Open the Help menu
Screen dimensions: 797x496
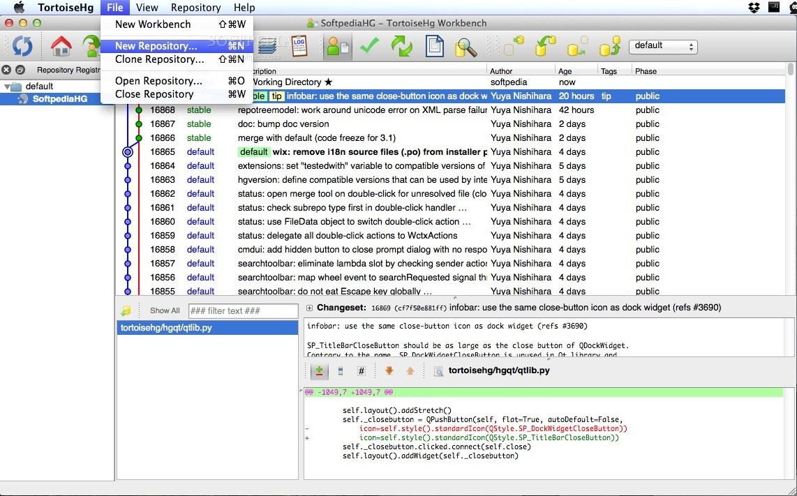tap(244, 8)
